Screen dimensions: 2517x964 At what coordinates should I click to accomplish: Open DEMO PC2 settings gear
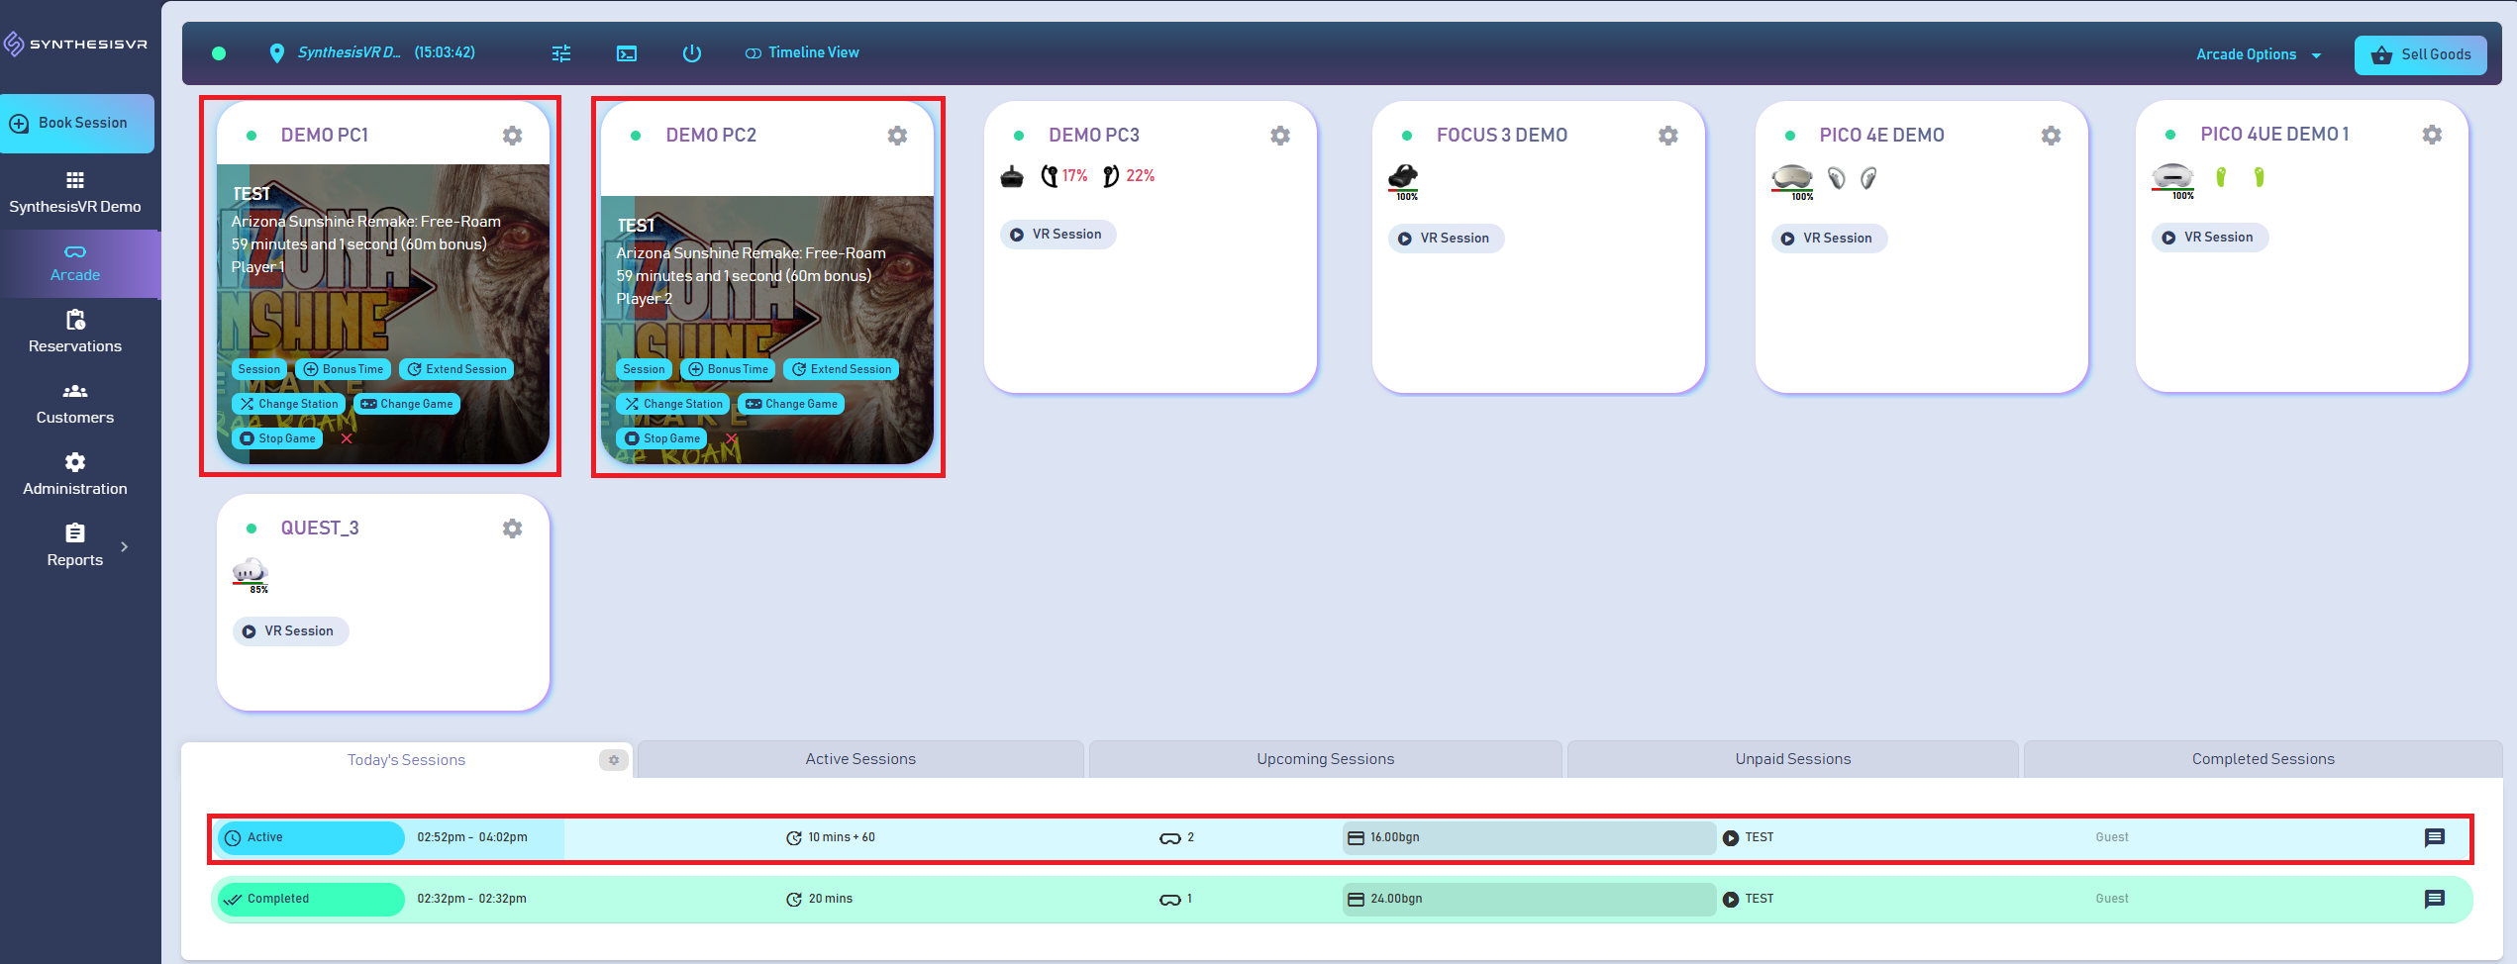click(897, 136)
